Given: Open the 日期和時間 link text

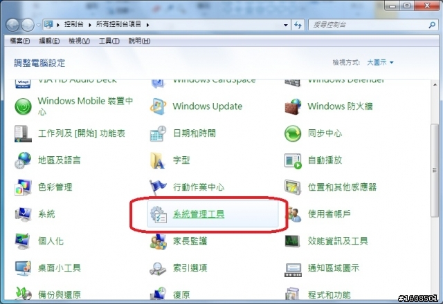Looking at the screenshot, I should click(195, 133).
